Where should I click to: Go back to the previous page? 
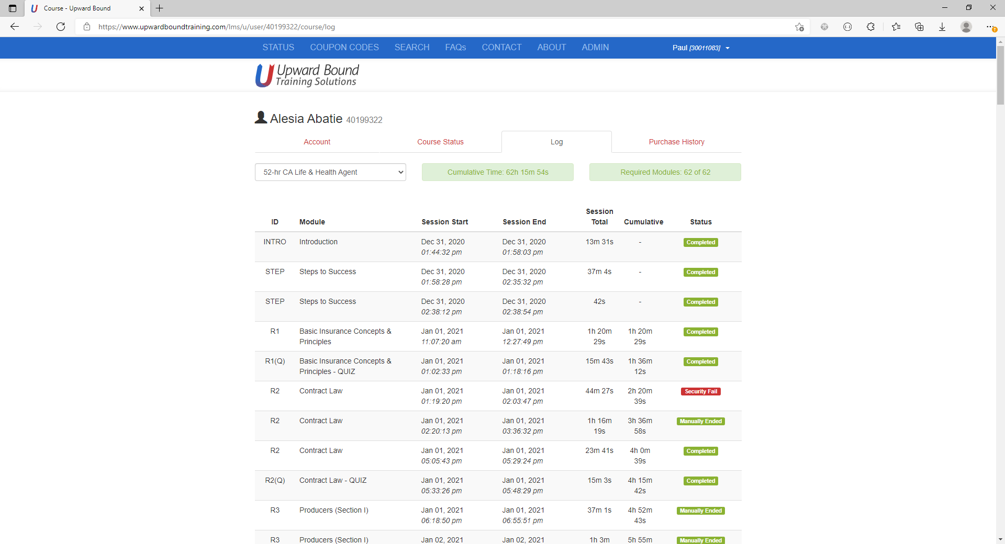(x=15, y=27)
